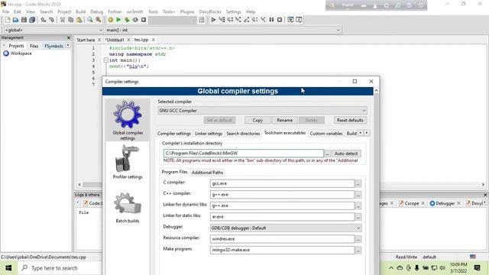Switch to the Linker settings tab
Viewport: 489px width, 275px height.
pos(209,134)
